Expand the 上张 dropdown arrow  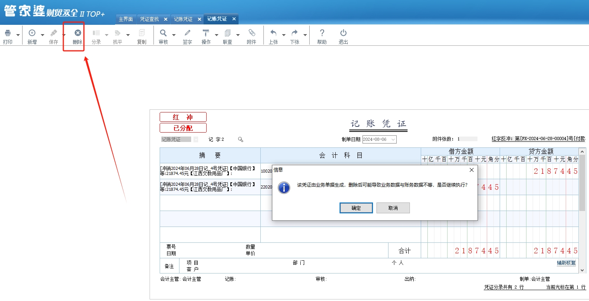[284, 35]
